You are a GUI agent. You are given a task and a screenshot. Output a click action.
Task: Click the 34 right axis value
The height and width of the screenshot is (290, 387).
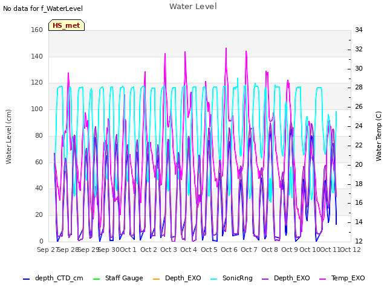(x=359, y=30)
